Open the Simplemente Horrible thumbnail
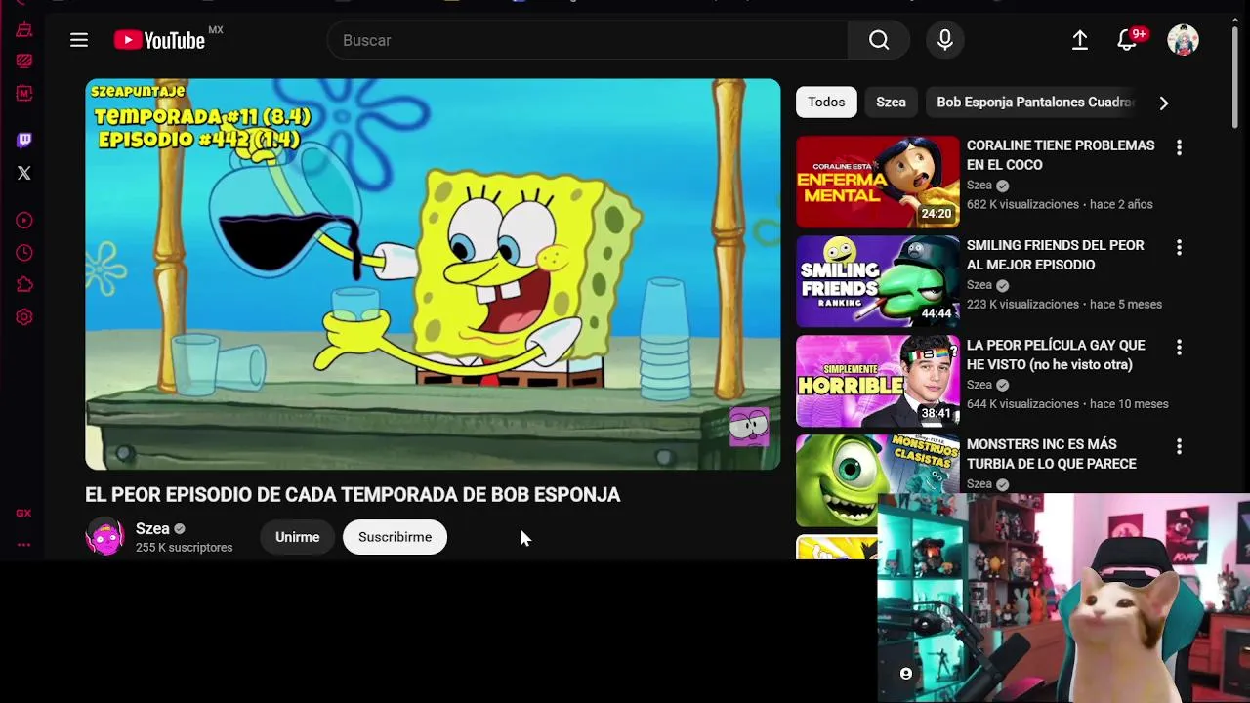Image resolution: width=1250 pixels, height=703 pixels. pos(878,381)
